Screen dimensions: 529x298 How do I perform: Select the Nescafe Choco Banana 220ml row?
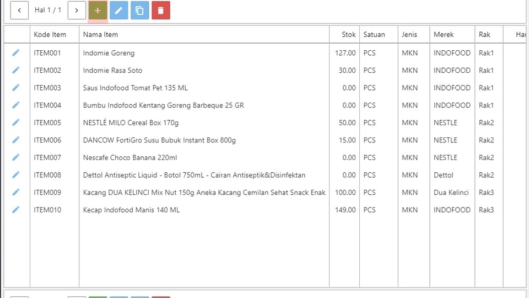tap(130, 157)
